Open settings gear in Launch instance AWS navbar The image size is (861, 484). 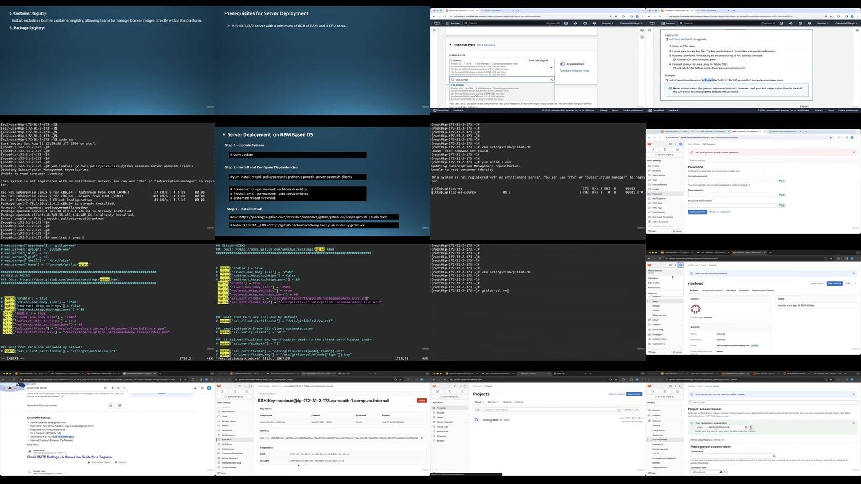594,23
